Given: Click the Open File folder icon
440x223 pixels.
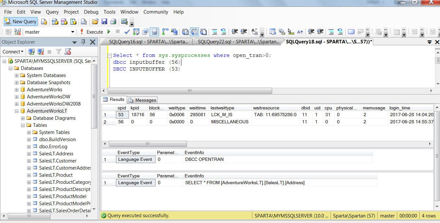Looking at the screenshot, I should 95,22.
